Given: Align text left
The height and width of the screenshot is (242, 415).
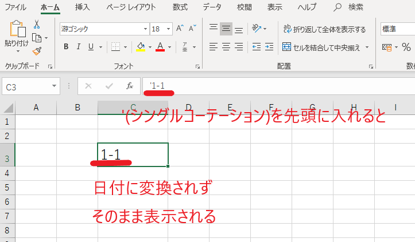Looking at the screenshot, I should 214,47.
